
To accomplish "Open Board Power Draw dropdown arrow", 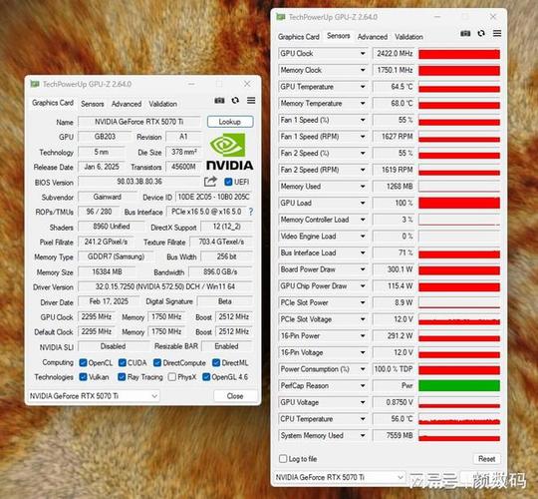I will [x=363, y=269].
